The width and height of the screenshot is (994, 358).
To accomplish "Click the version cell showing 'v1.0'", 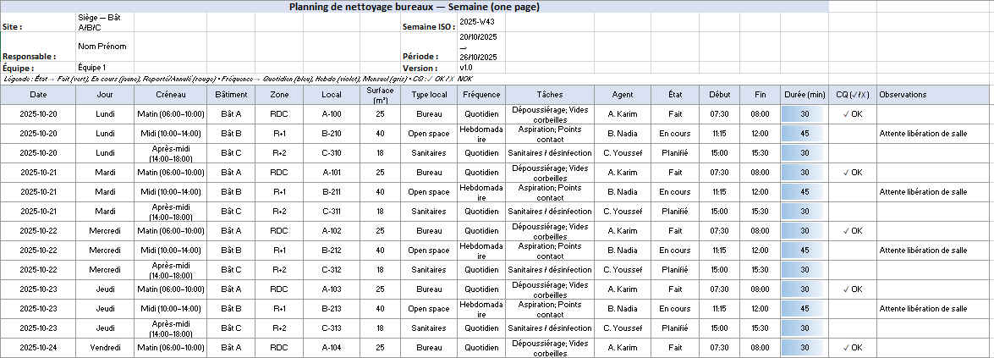I will [466, 68].
